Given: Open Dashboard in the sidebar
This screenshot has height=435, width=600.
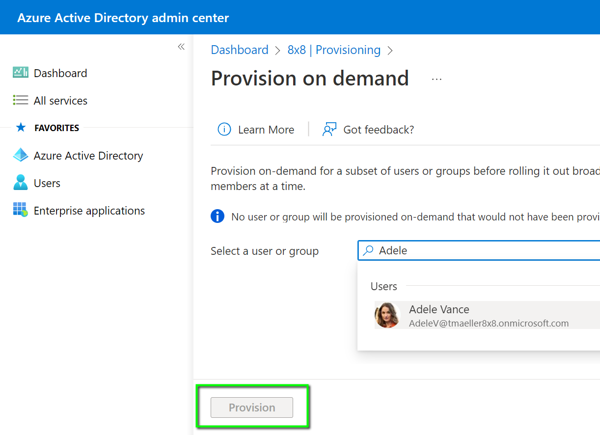Looking at the screenshot, I should point(60,73).
